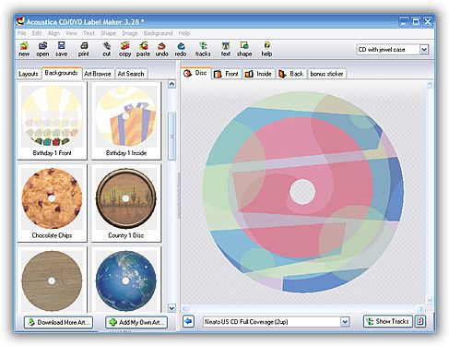Select the Chocolate Chips background thumbnail

tap(52, 203)
